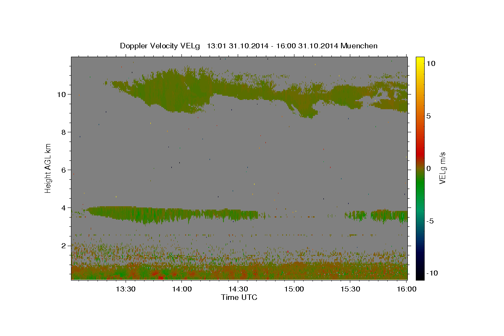Click the 'Height AGL km' axis label

coord(48,168)
